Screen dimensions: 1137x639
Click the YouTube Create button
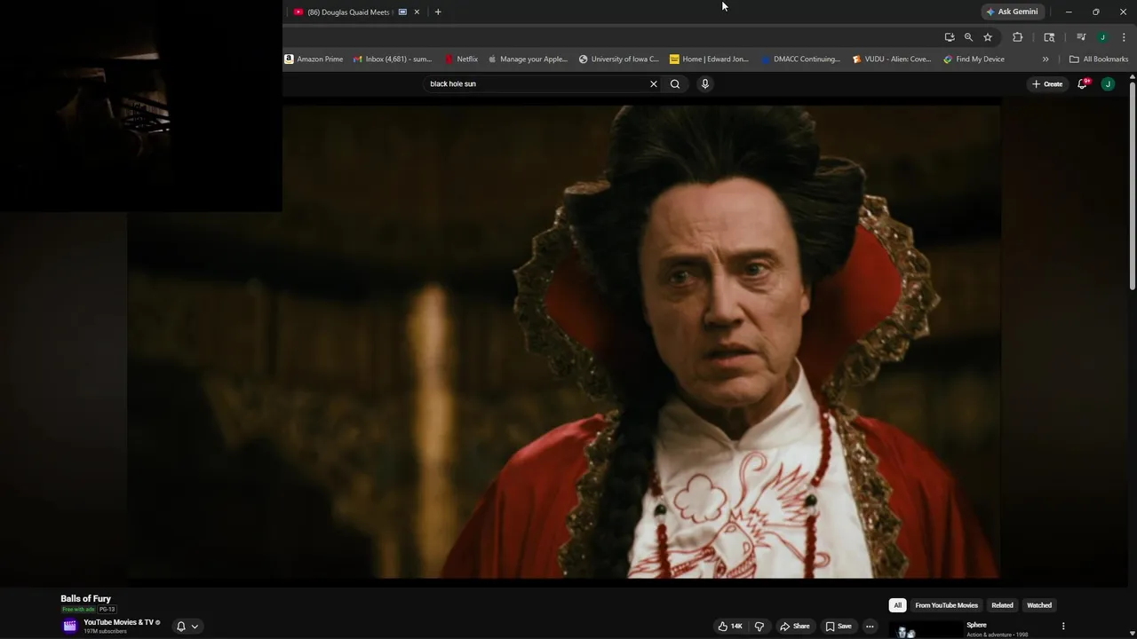[x=1047, y=83]
